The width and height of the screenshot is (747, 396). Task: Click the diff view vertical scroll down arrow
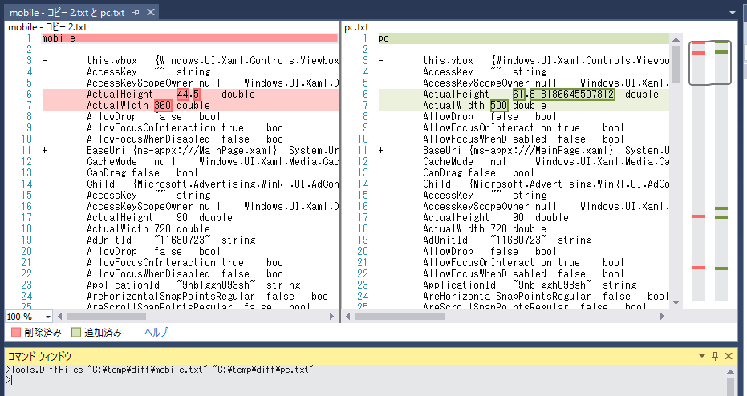(x=676, y=302)
